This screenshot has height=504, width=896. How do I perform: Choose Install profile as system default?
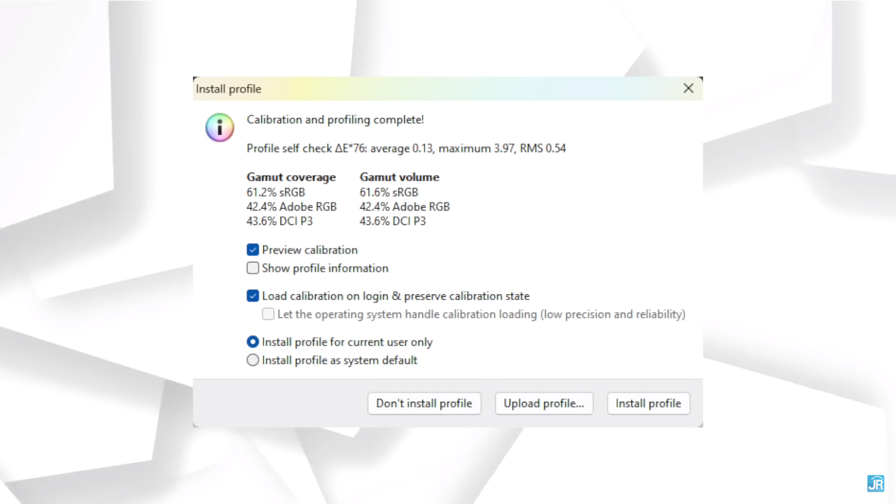coord(253,360)
